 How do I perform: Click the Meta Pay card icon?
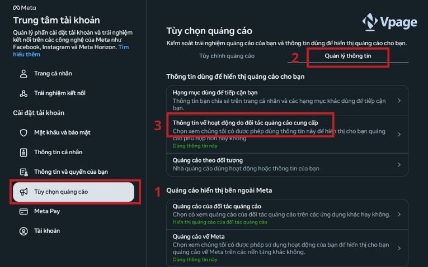pyautogui.click(x=23, y=211)
